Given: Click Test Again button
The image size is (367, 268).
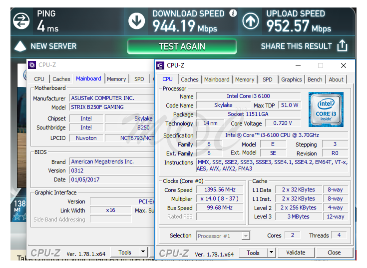Looking at the screenshot, I should (x=182, y=46).
